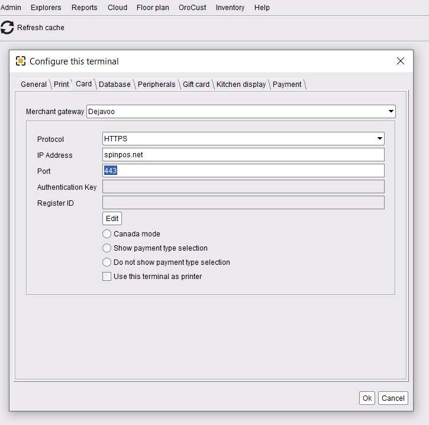The height and width of the screenshot is (425, 429).
Task: Expand the Protocol dropdown arrow
Action: (379, 138)
